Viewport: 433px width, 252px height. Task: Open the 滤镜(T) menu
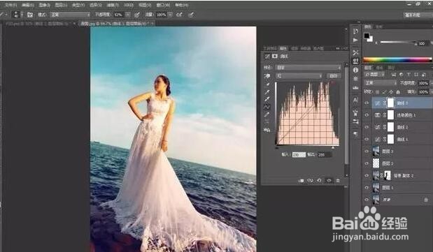(x=112, y=5)
